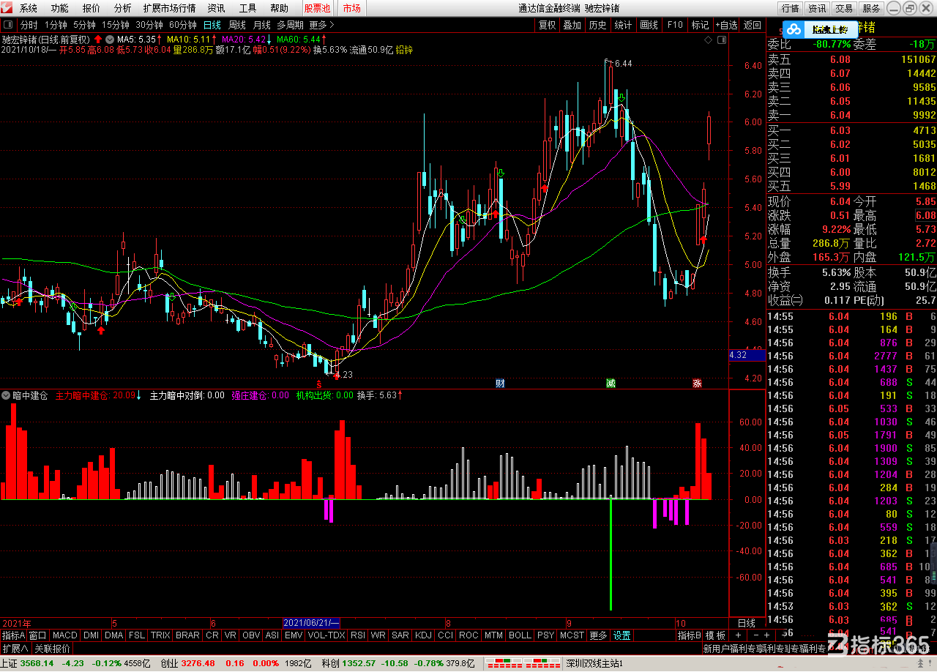Screen dimensions: 937x672
Task: Click the 4.32 price axis label
Action: 738,355
